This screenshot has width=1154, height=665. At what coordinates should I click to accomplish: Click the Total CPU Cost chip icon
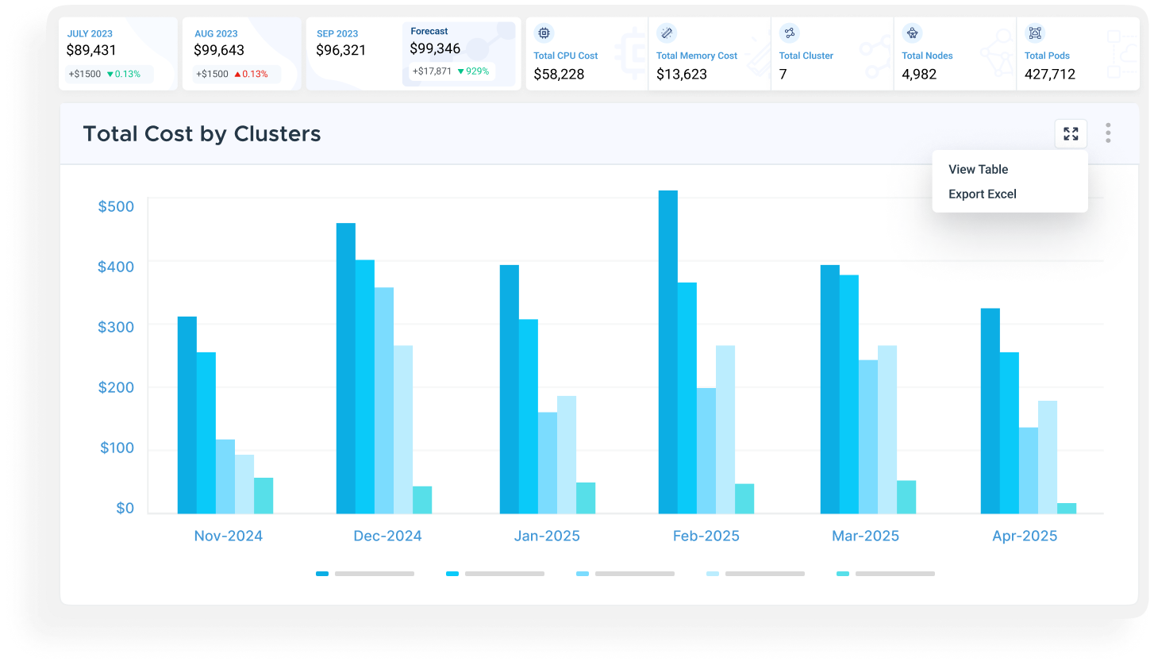coord(544,33)
